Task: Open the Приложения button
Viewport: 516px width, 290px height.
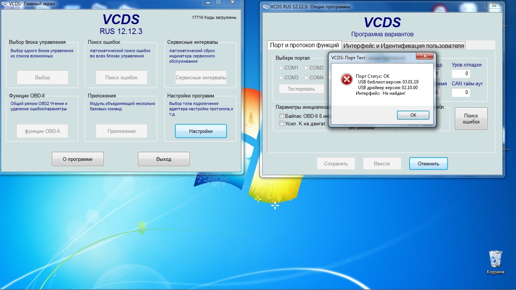Action: click(122, 131)
